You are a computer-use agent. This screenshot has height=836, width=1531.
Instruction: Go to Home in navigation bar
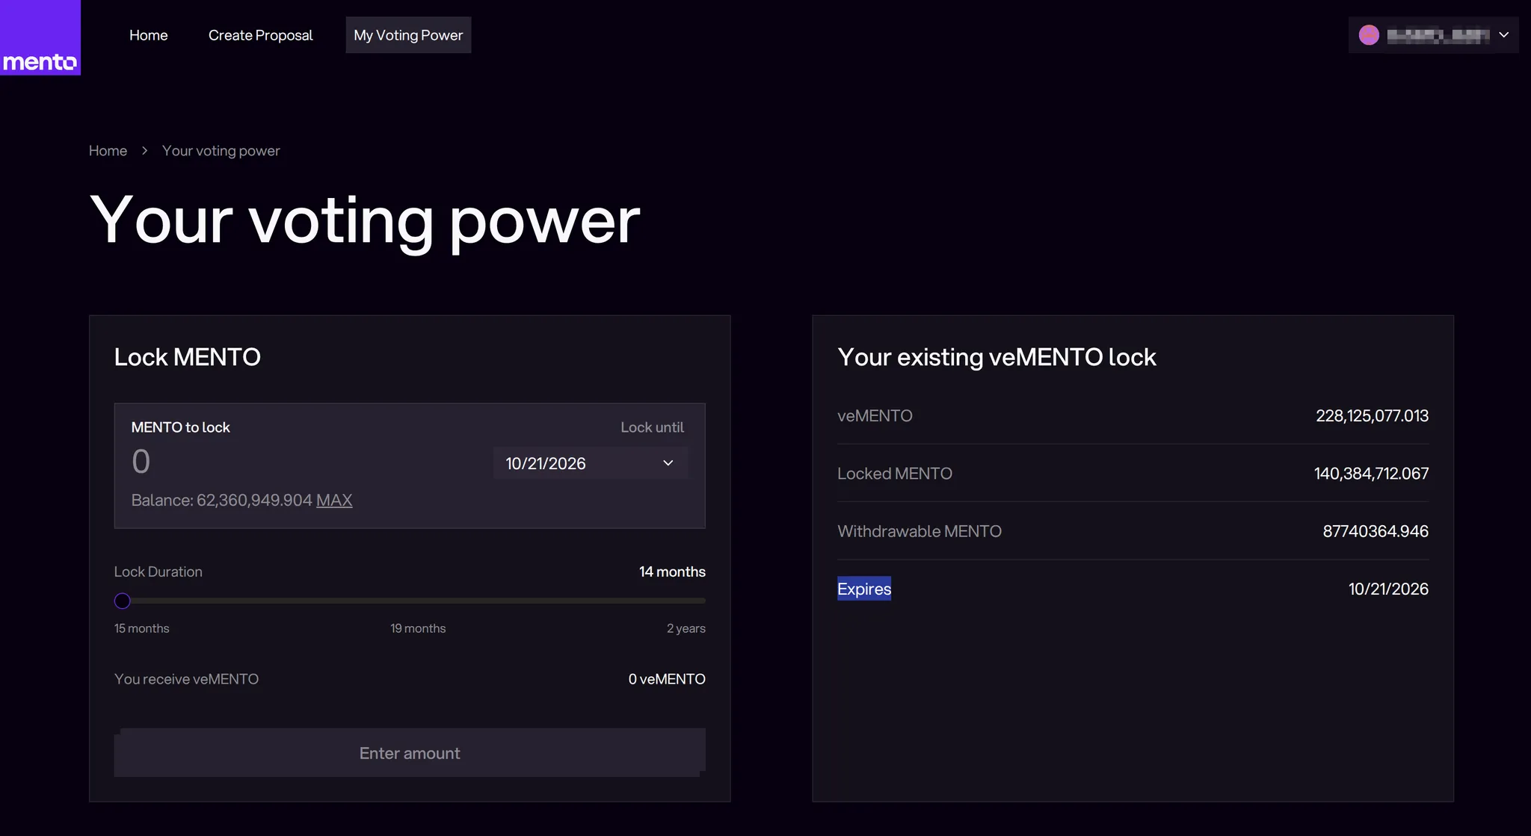coord(148,35)
